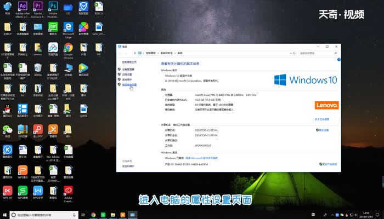Open the Lenovo user folder icon
The image size is (384, 219).
[38, 49]
